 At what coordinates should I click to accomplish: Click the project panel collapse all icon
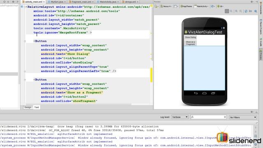coord(8,2)
